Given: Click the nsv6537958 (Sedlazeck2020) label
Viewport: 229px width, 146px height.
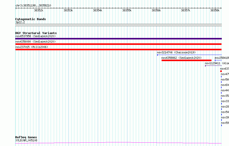Looking at the screenshot, I should coord(36,36).
